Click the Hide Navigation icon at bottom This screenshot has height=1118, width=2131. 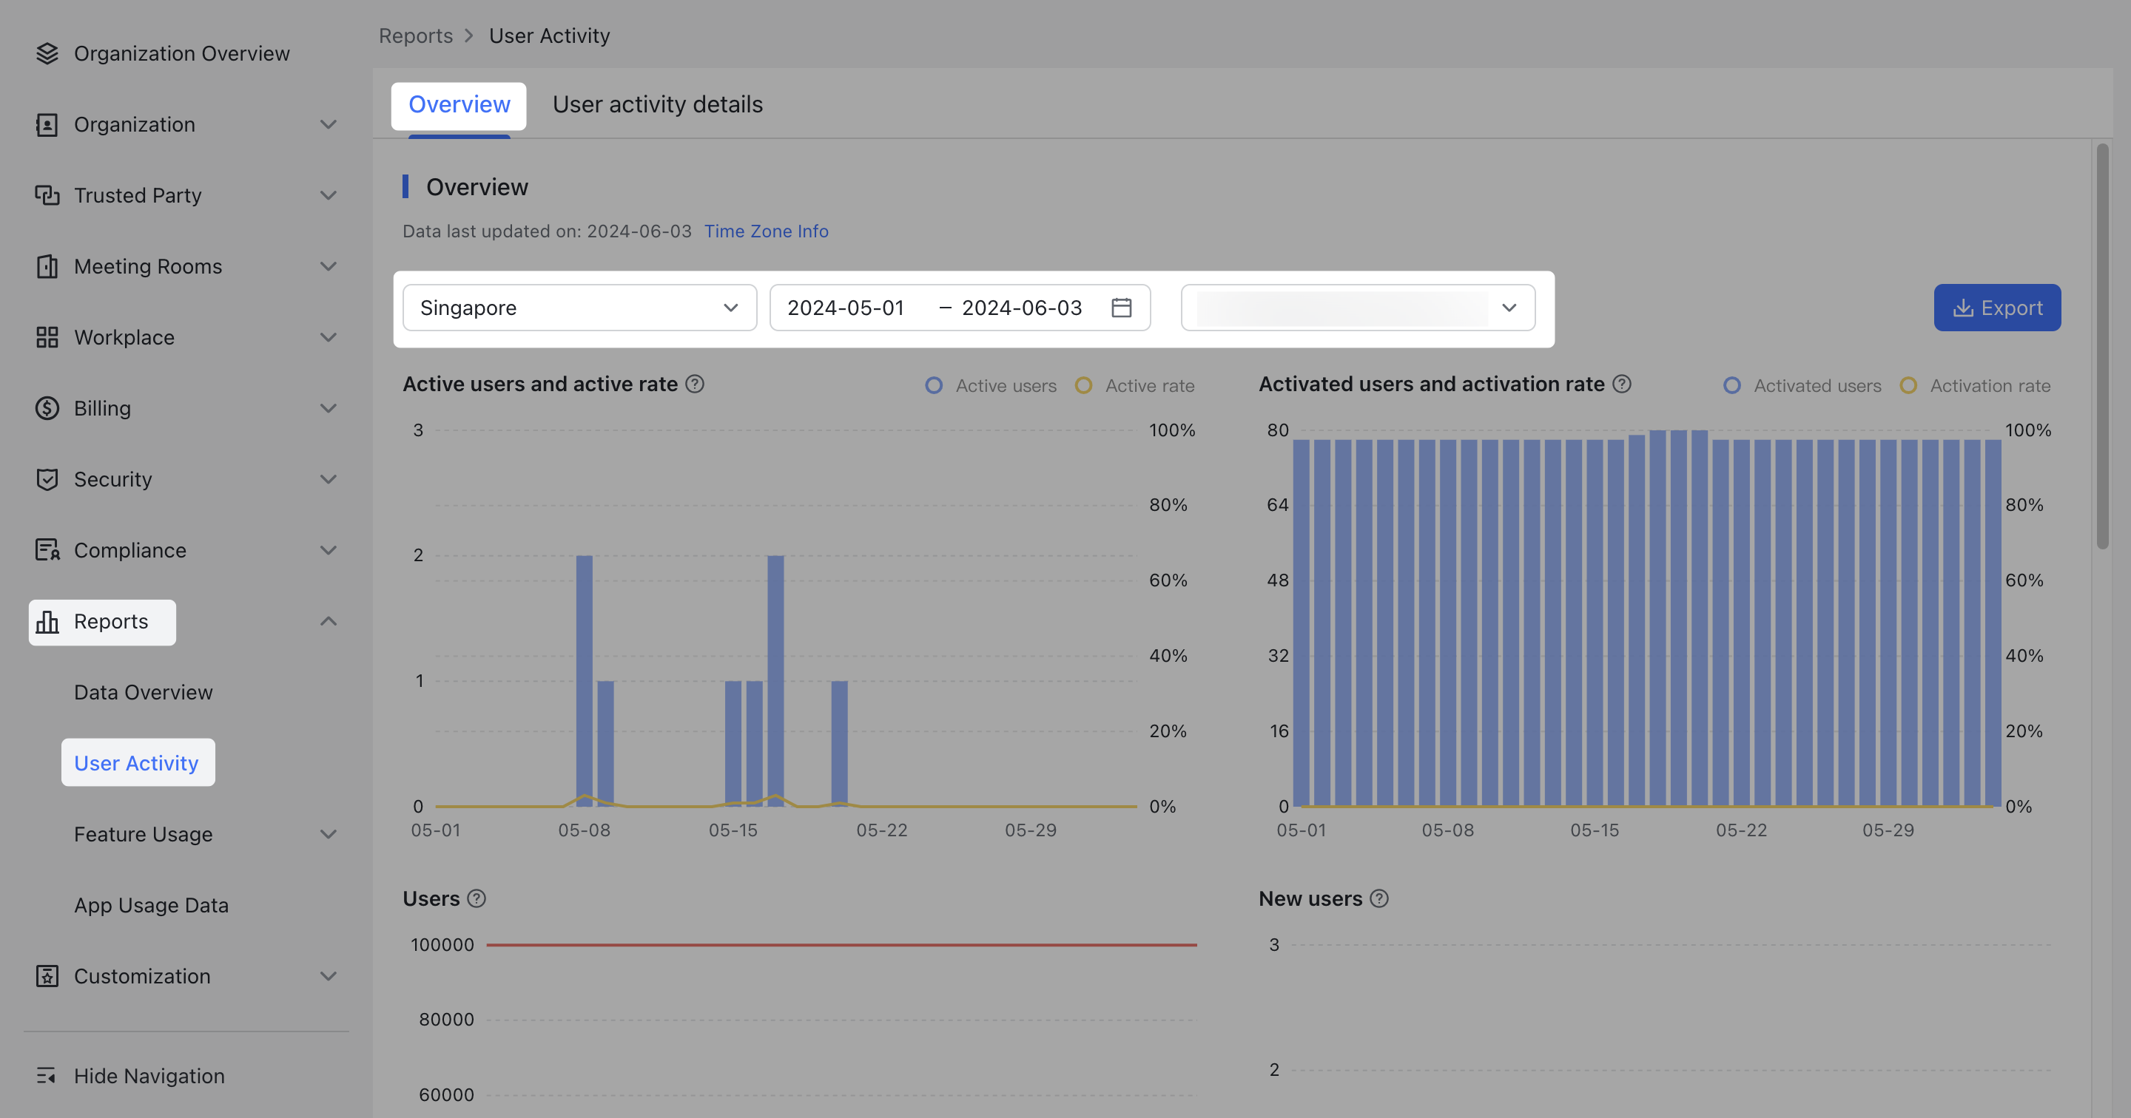tap(47, 1076)
